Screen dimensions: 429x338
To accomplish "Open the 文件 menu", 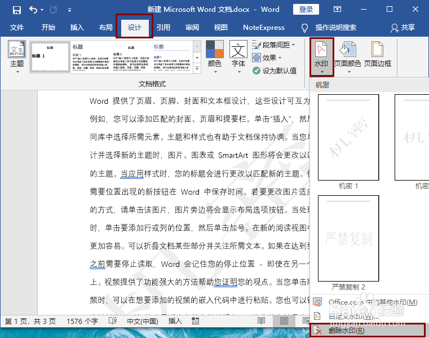I will point(17,28).
